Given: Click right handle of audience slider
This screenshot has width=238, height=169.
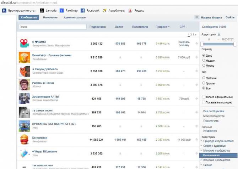Looking at the screenshot, I should (x=235, y=44).
